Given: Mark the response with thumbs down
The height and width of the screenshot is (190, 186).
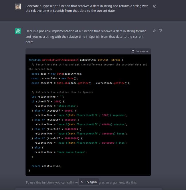Looking at the screenshot, I should pyautogui.click(x=160, y=31).
